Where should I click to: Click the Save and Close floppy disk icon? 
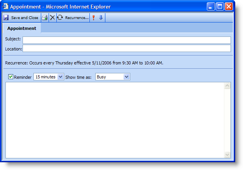click(x=6, y=18)
